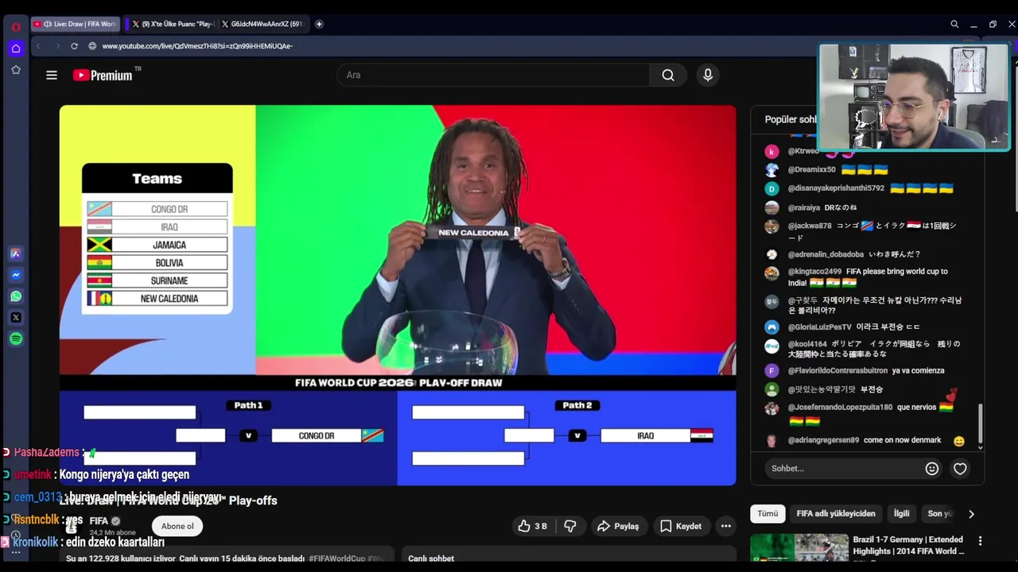Click the live chat scrollbar
Image resolution: width=1018 pixels, height=572 pixels.
[981, 423]
